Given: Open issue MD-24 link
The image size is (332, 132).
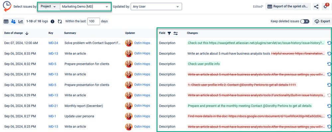Looking at the screenshot, I should click(53, 43).
